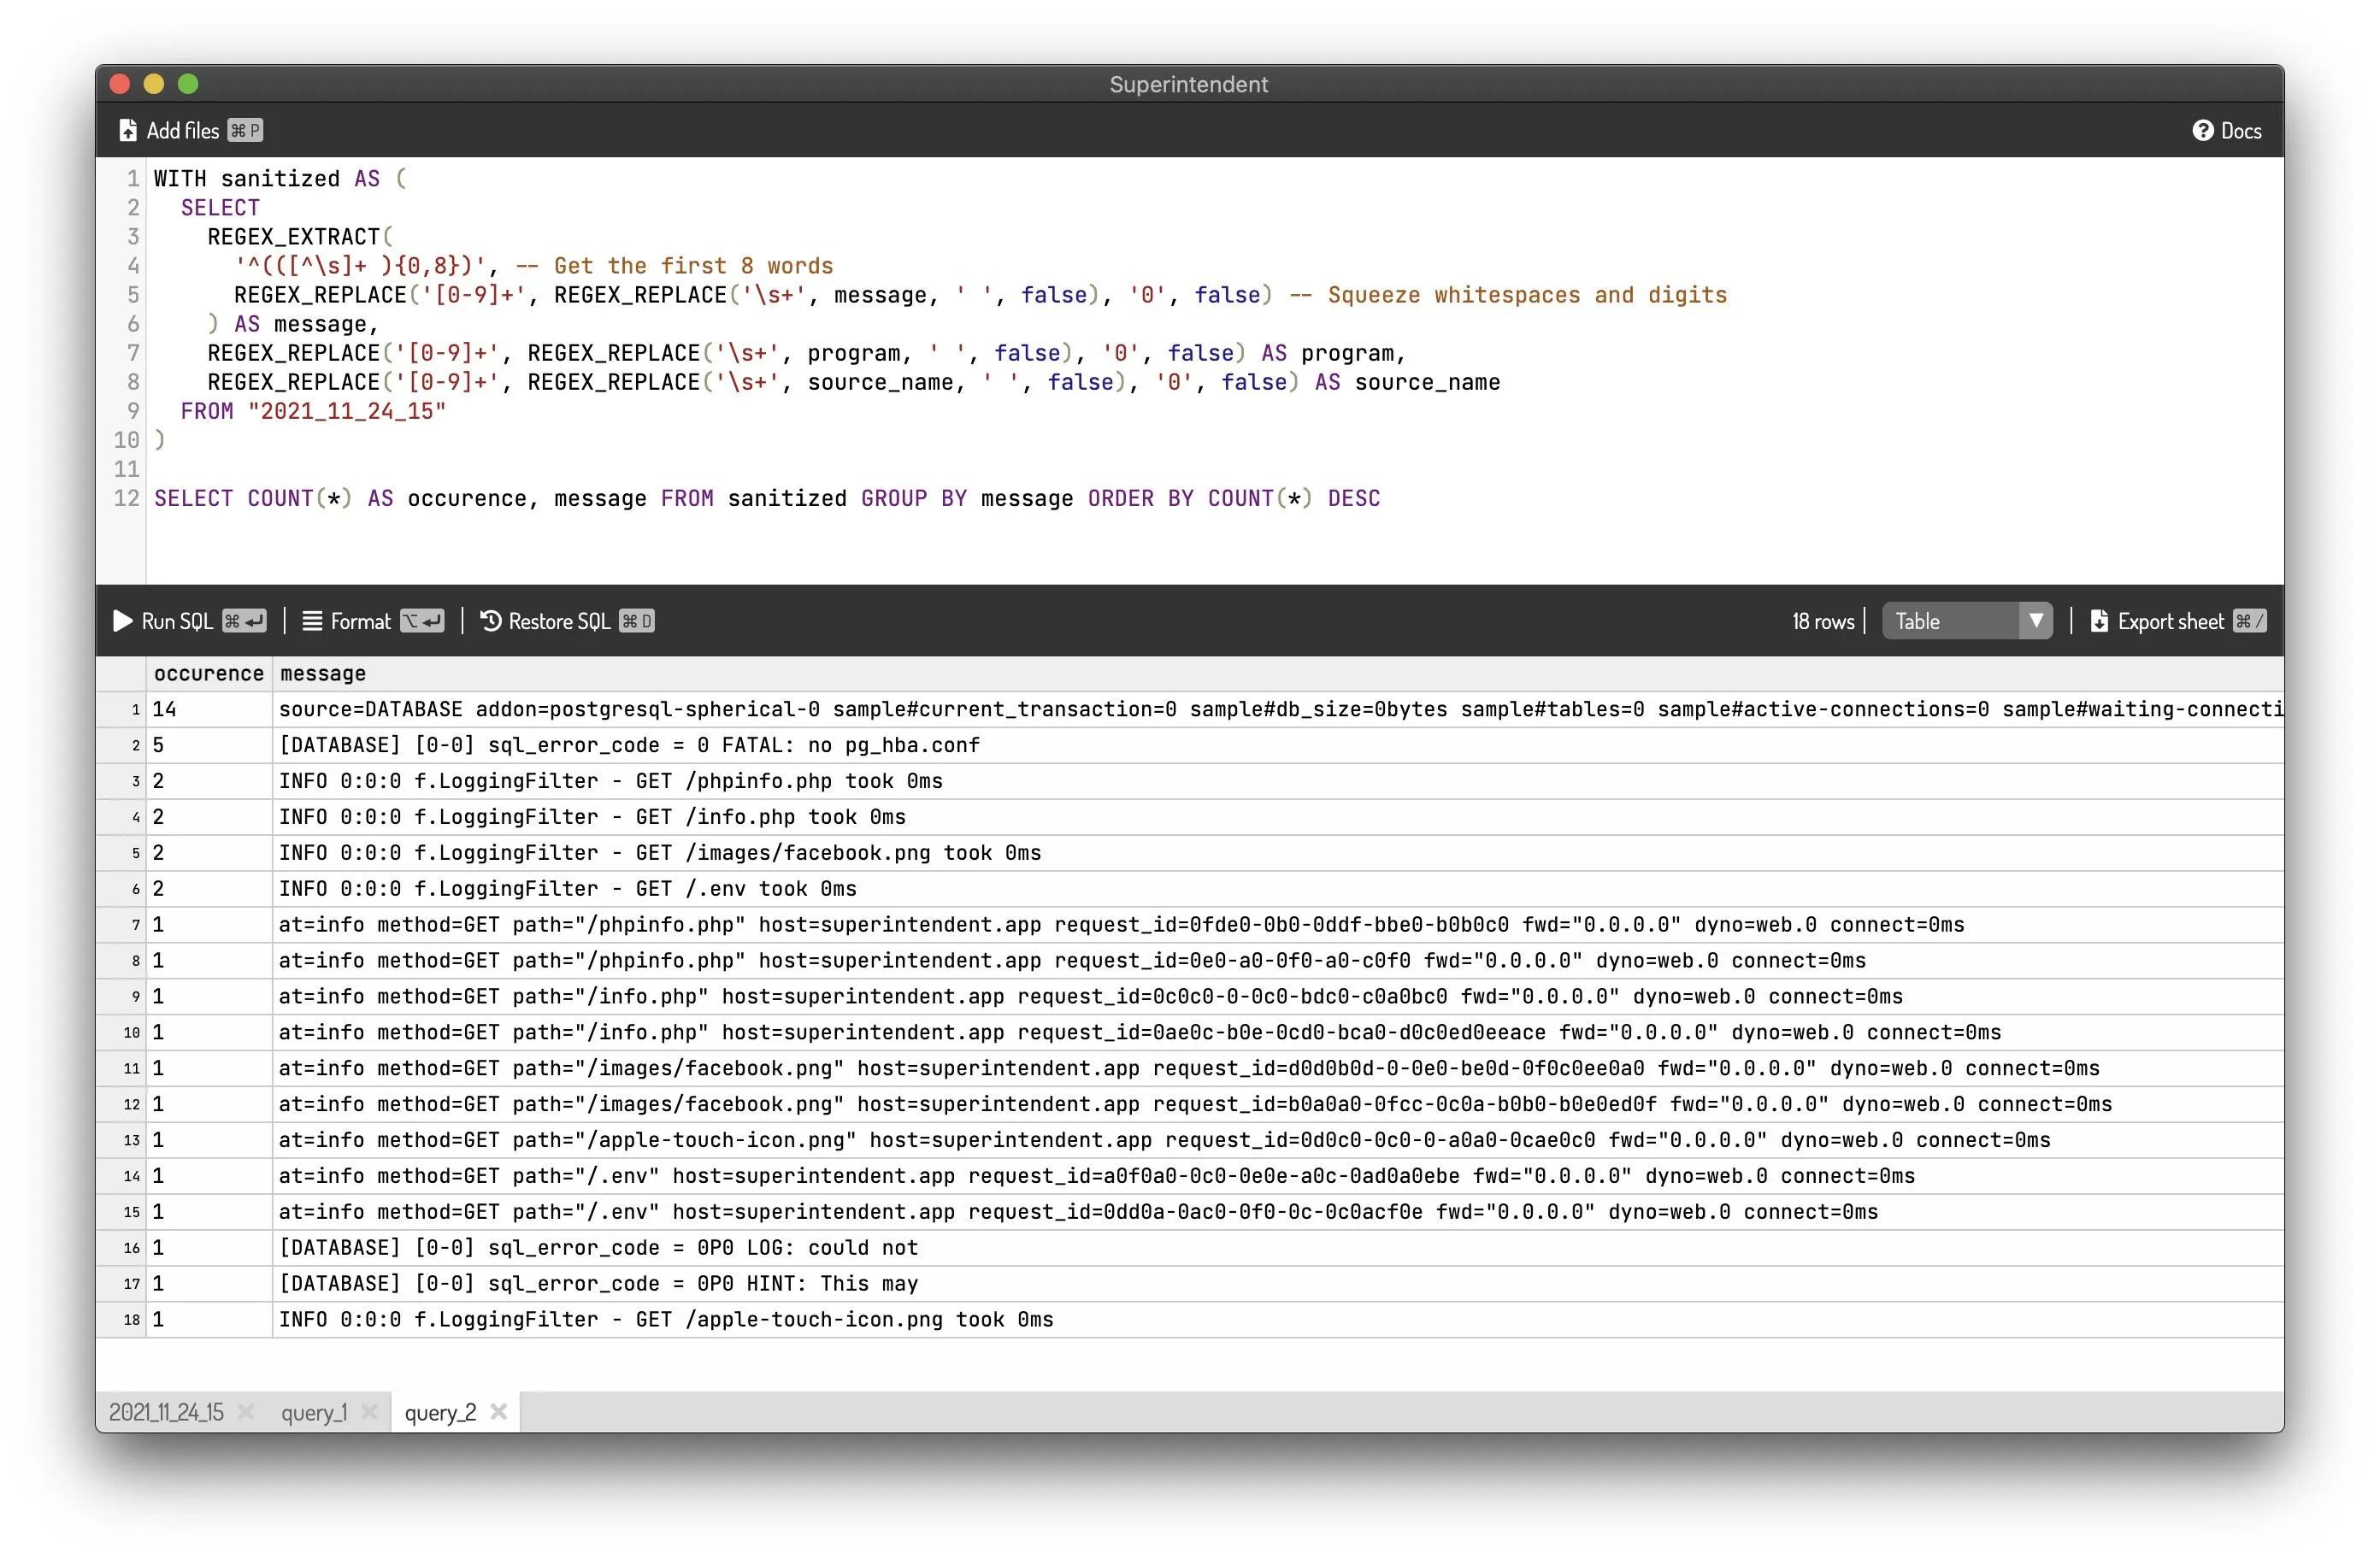Viewport: 2380px width, 1559px height.
Task: Click the message column header
Action: pos(322,673)
